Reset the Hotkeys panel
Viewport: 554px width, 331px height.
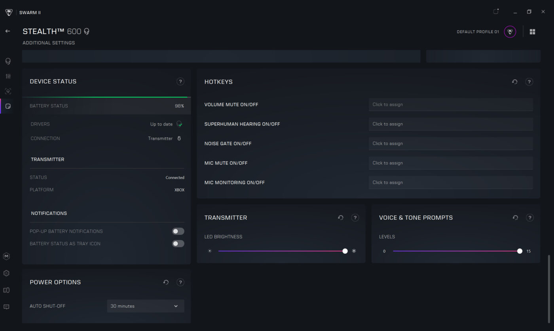point(514,82)
